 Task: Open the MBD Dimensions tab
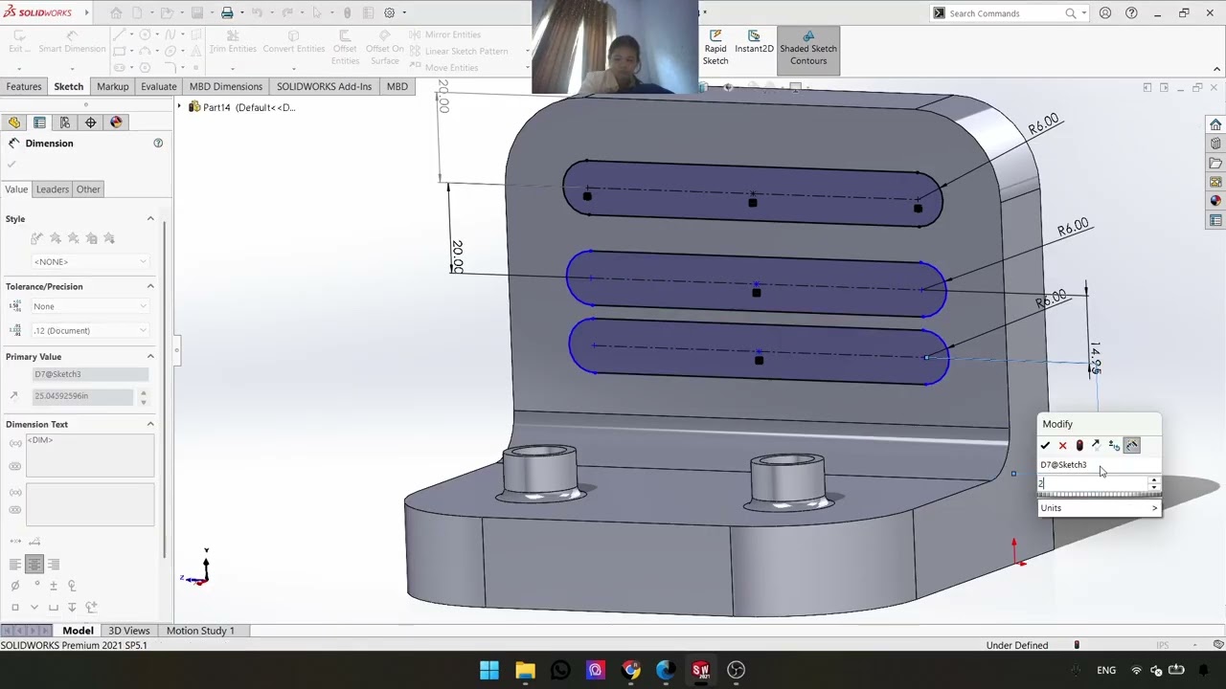226,86
